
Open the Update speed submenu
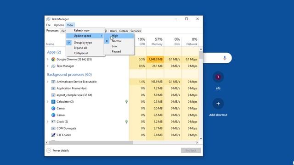[85, 36]
